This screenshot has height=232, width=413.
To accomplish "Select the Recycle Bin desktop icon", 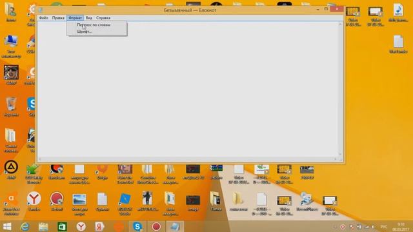I will pyautogui.click(x=11, y=106).
